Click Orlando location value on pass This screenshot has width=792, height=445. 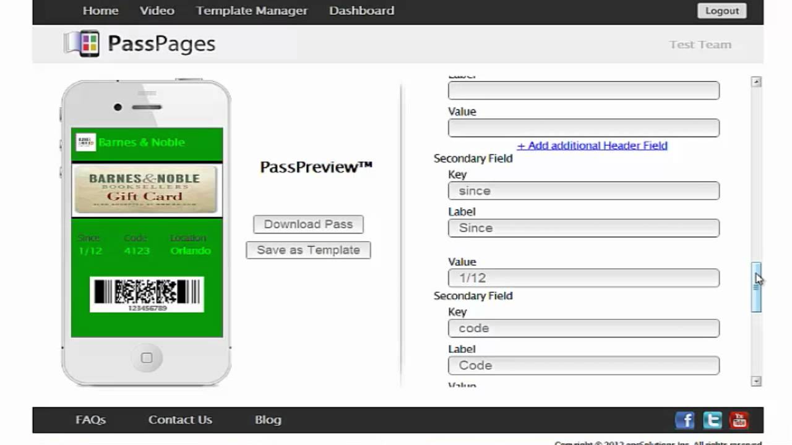[191, 251]
